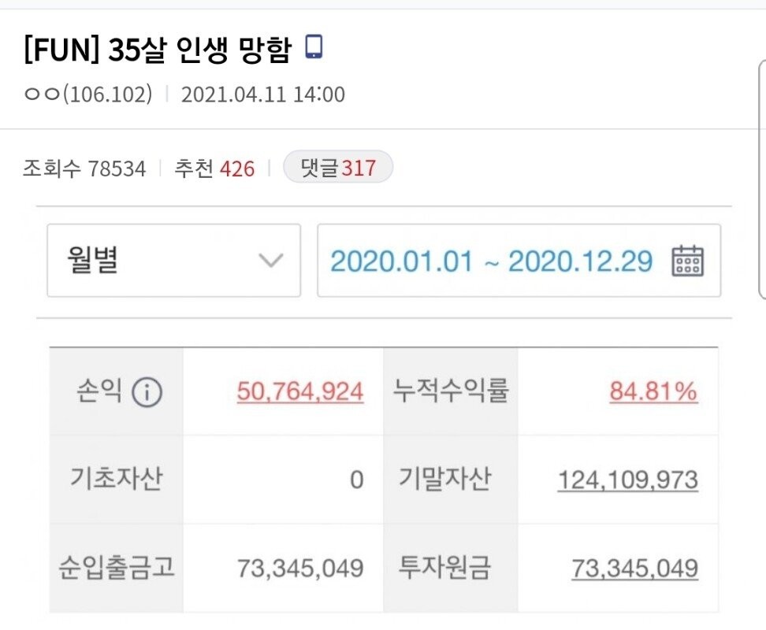The width and height of the screenshot is (766, 630).
Task: Open the underlined 50,764,924 profit value
Action: pos(300,391)
